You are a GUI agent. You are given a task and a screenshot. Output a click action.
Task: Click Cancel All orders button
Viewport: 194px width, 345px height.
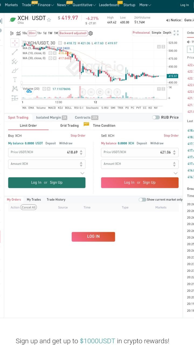pos(29,207)
